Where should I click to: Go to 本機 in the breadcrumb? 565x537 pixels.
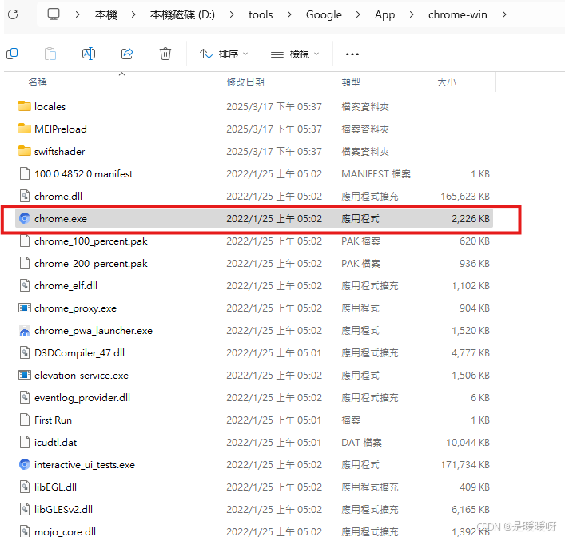pyautogui.click(x=106, y=14)
